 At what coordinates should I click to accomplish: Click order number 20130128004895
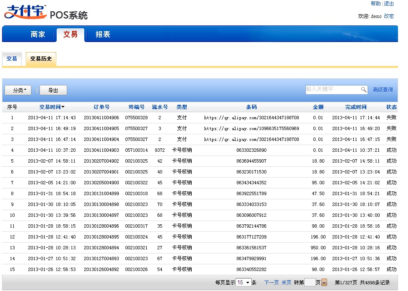pos(101,237)
